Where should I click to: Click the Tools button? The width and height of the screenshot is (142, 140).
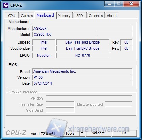[x=70, y=133]
